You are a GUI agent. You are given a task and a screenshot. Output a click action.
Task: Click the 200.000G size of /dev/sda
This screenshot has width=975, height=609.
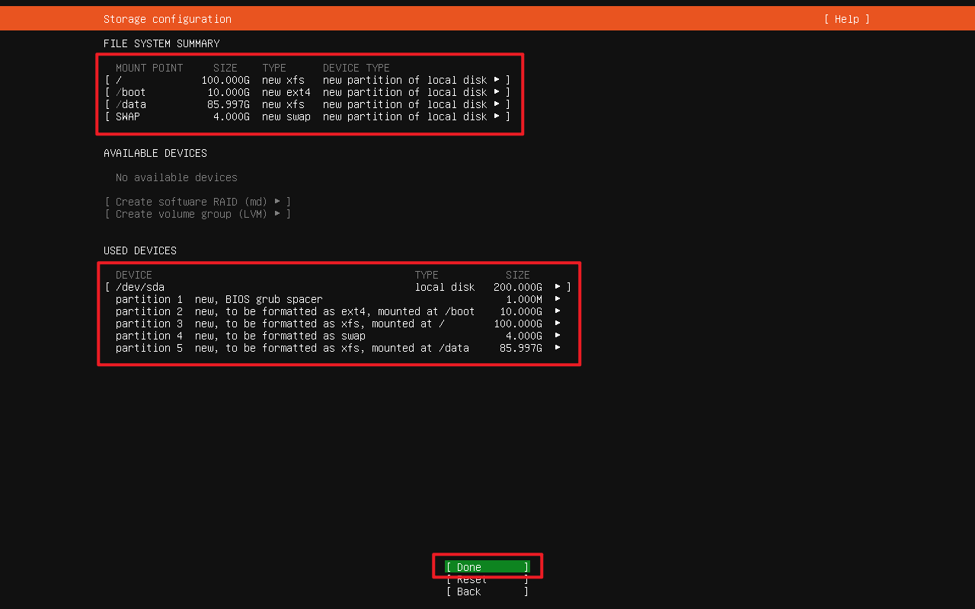[x=518, y=287]
